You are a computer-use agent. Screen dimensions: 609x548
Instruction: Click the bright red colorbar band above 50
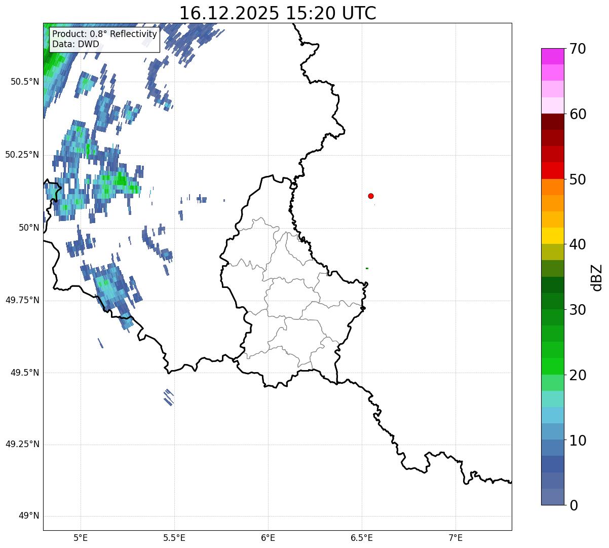tap(552, 170)
